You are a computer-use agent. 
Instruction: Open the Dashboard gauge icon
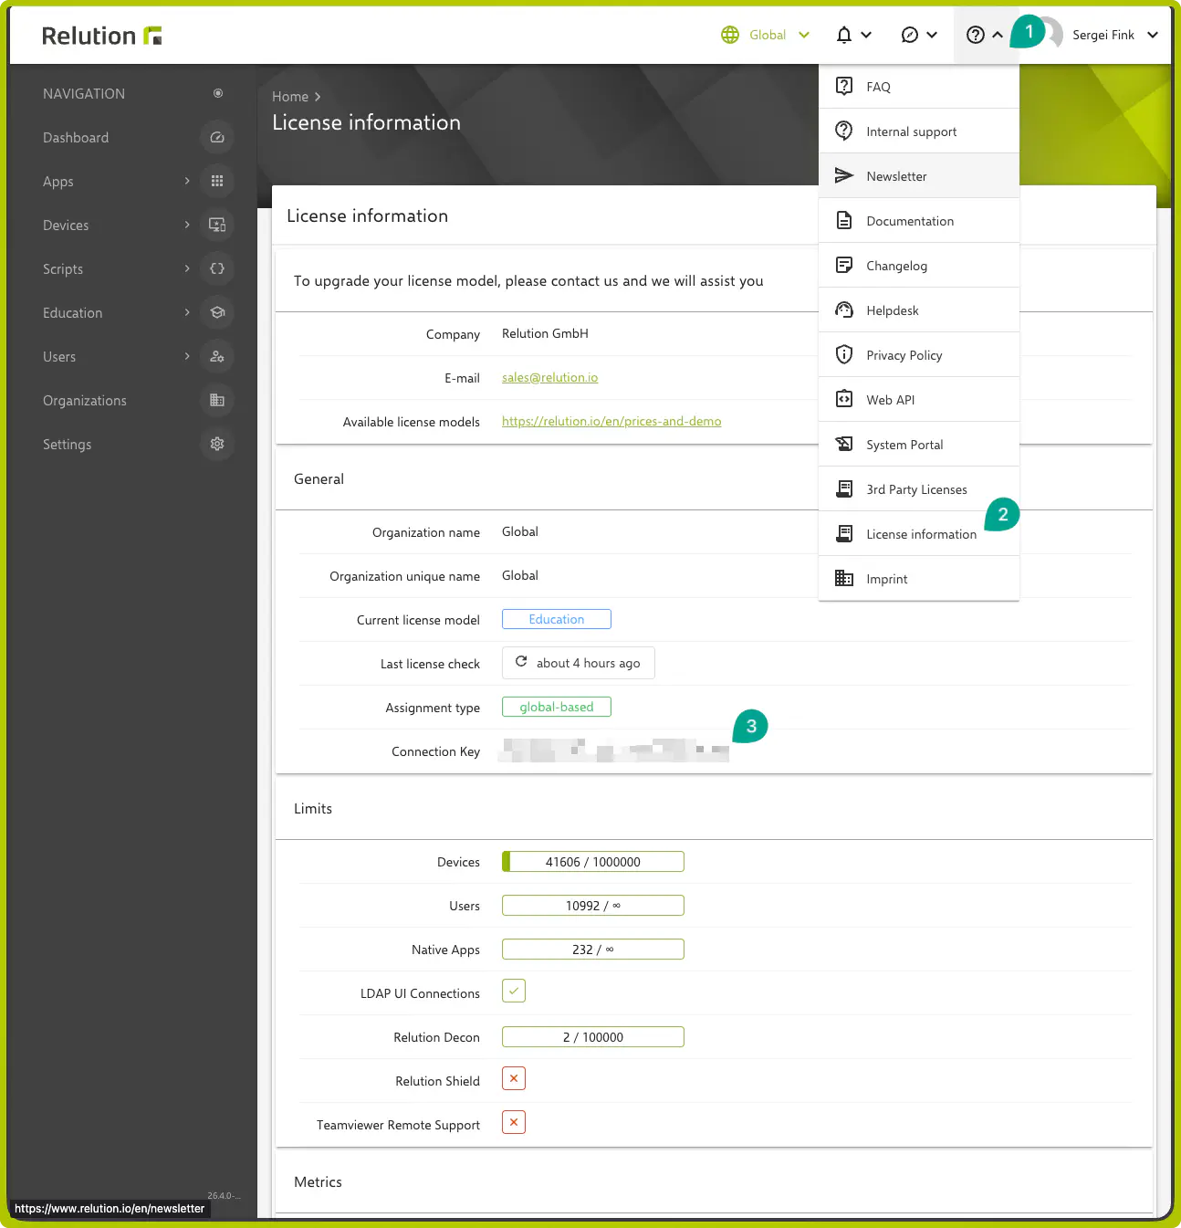217,137
